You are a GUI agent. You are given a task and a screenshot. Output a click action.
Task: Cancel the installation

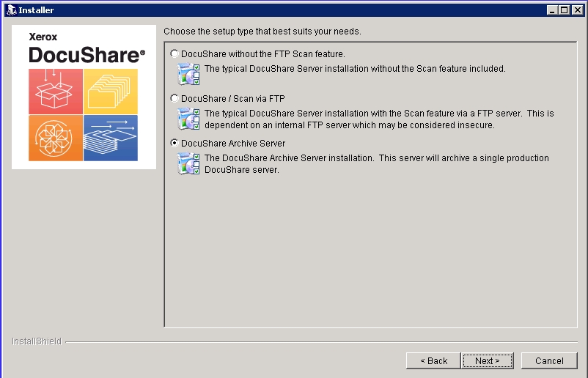(549, 360)
